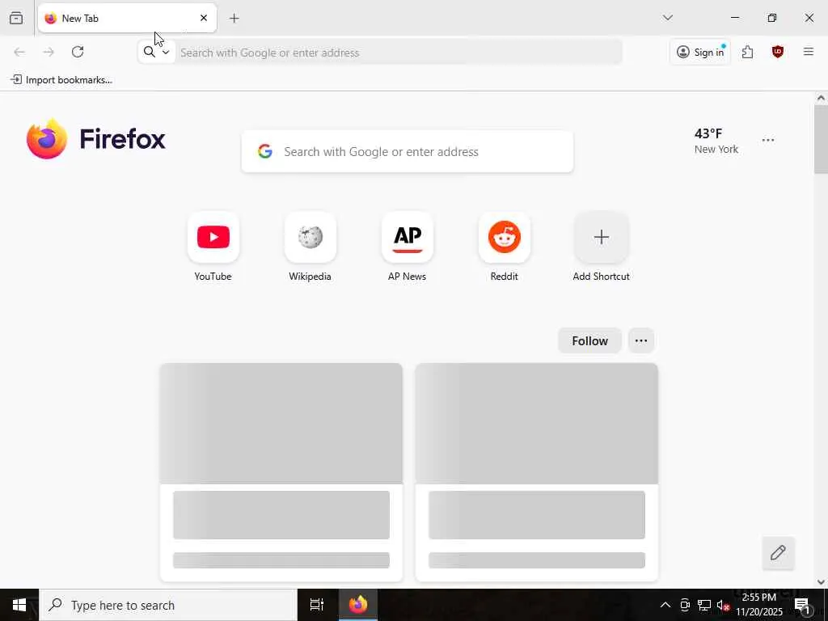The width and height of the screenshot is (828, 621).
Task: Click the scrollbar down arrow
Action: [x=821, y=582]
